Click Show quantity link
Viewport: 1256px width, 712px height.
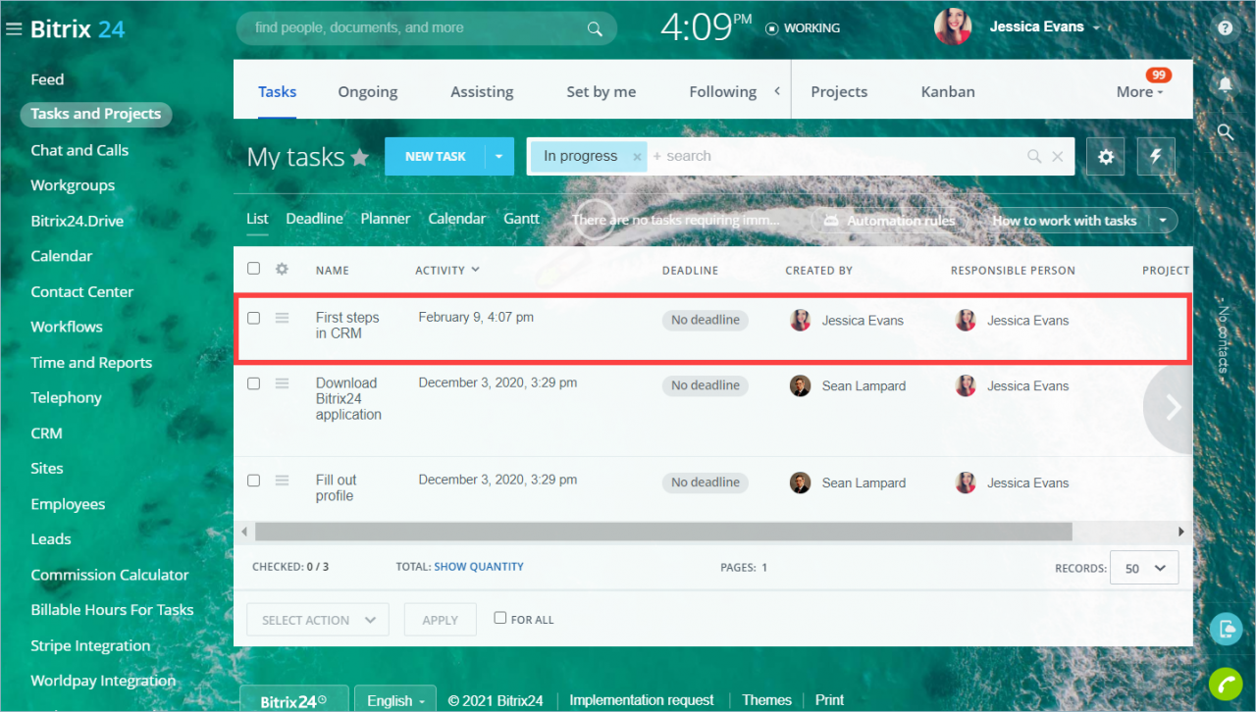coord(479,567)
